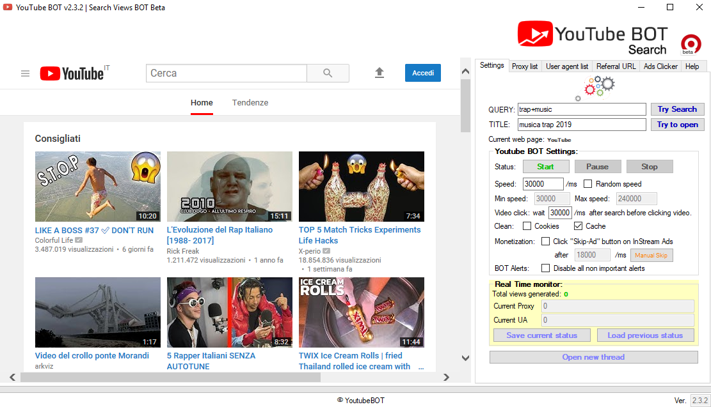Tick the Cookies clean checkbox

[527, 226]
